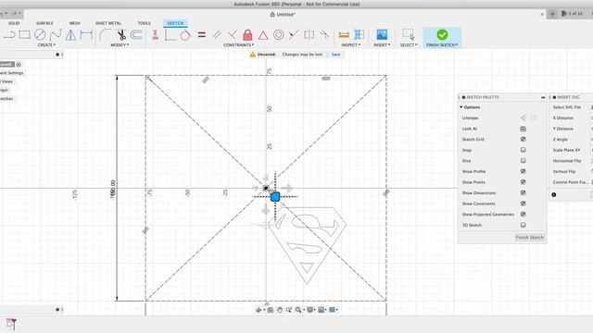Apply the Midpoint triangle constraint
Image resolution: width=593 pixels, height=333 pixels.
click(263, 35)
